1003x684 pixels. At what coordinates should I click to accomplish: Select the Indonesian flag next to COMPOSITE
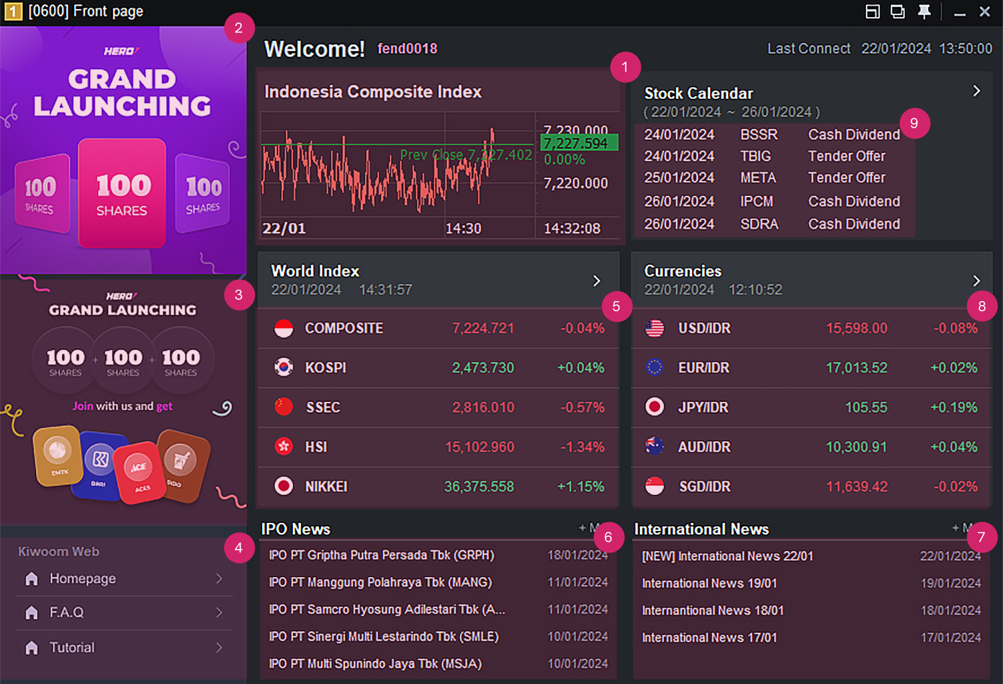283,328
